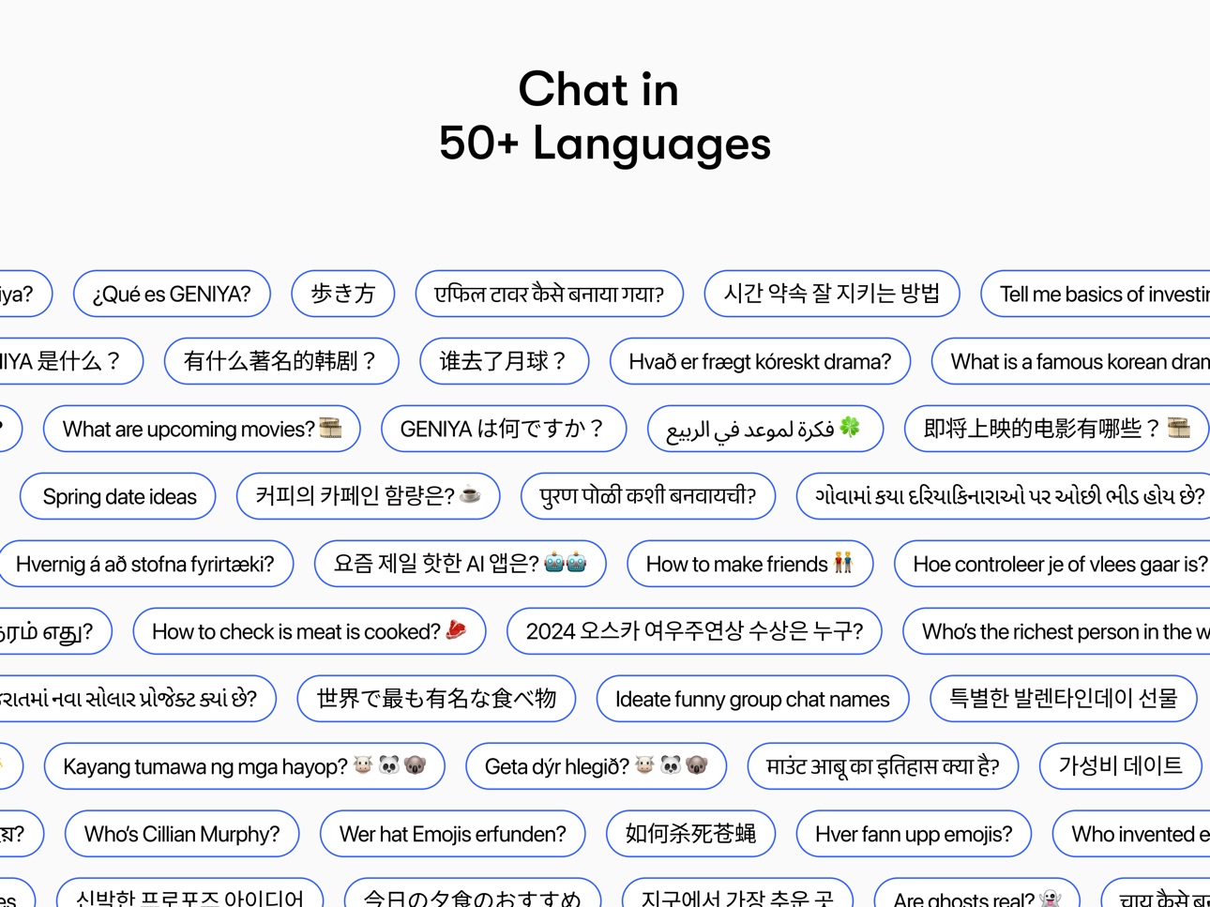The width and height of the screenshot is (1210, 907).
Task: Tap the '시간 약속 잘 지키는 방법' chip
Action: coord(832,294)
